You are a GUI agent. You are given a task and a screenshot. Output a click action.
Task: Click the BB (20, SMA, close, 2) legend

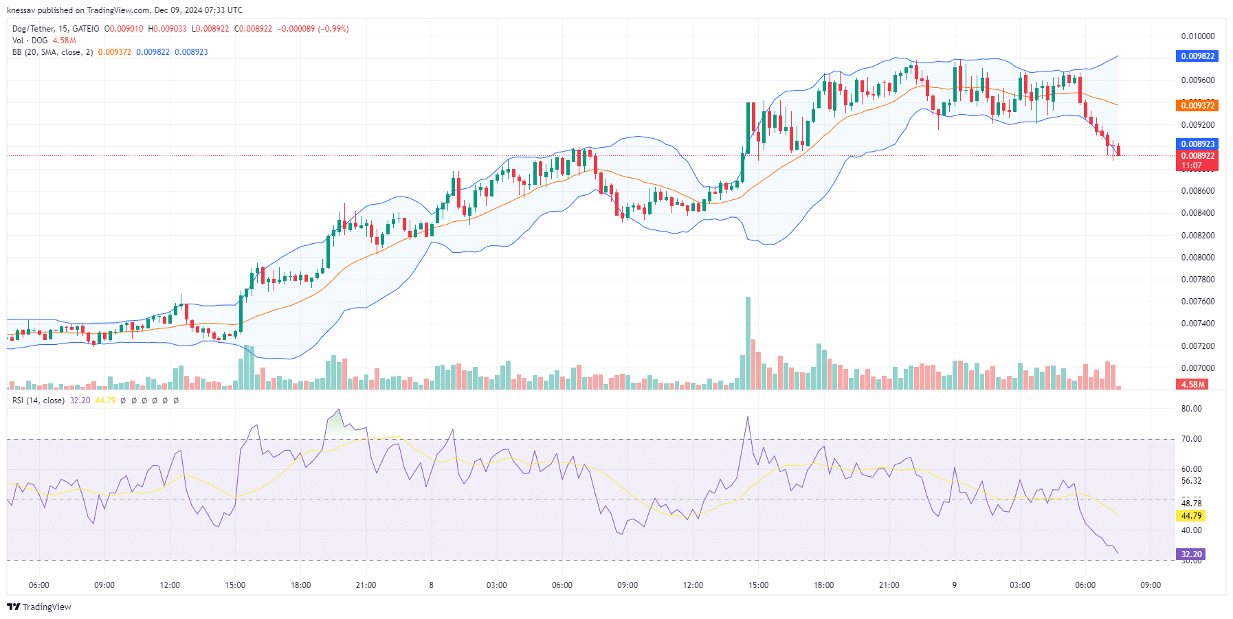tap(52, 52)
